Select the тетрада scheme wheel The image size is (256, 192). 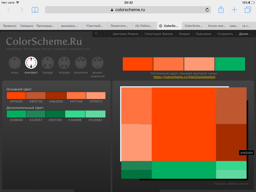click(64, 63)
